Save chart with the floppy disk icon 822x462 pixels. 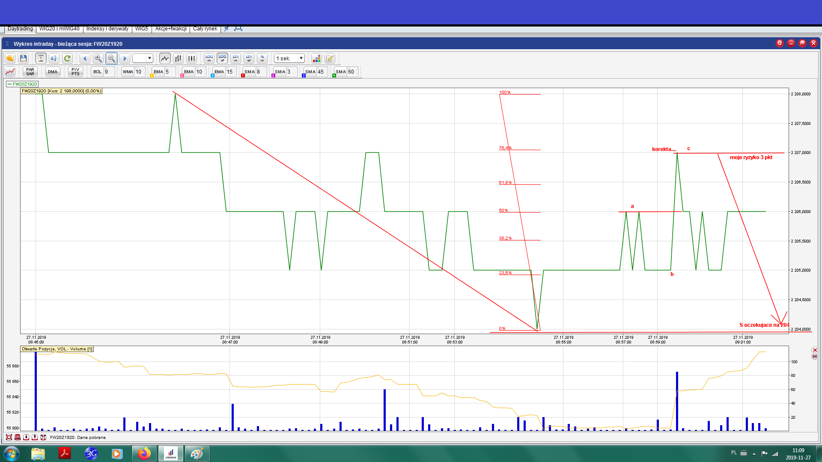click(24, 59)
